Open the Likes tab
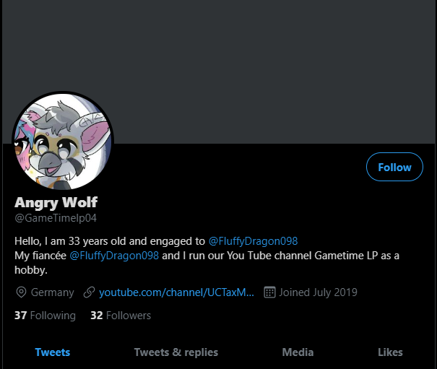The width and height of the screenshot is (437, 369). tap(390, 352)
